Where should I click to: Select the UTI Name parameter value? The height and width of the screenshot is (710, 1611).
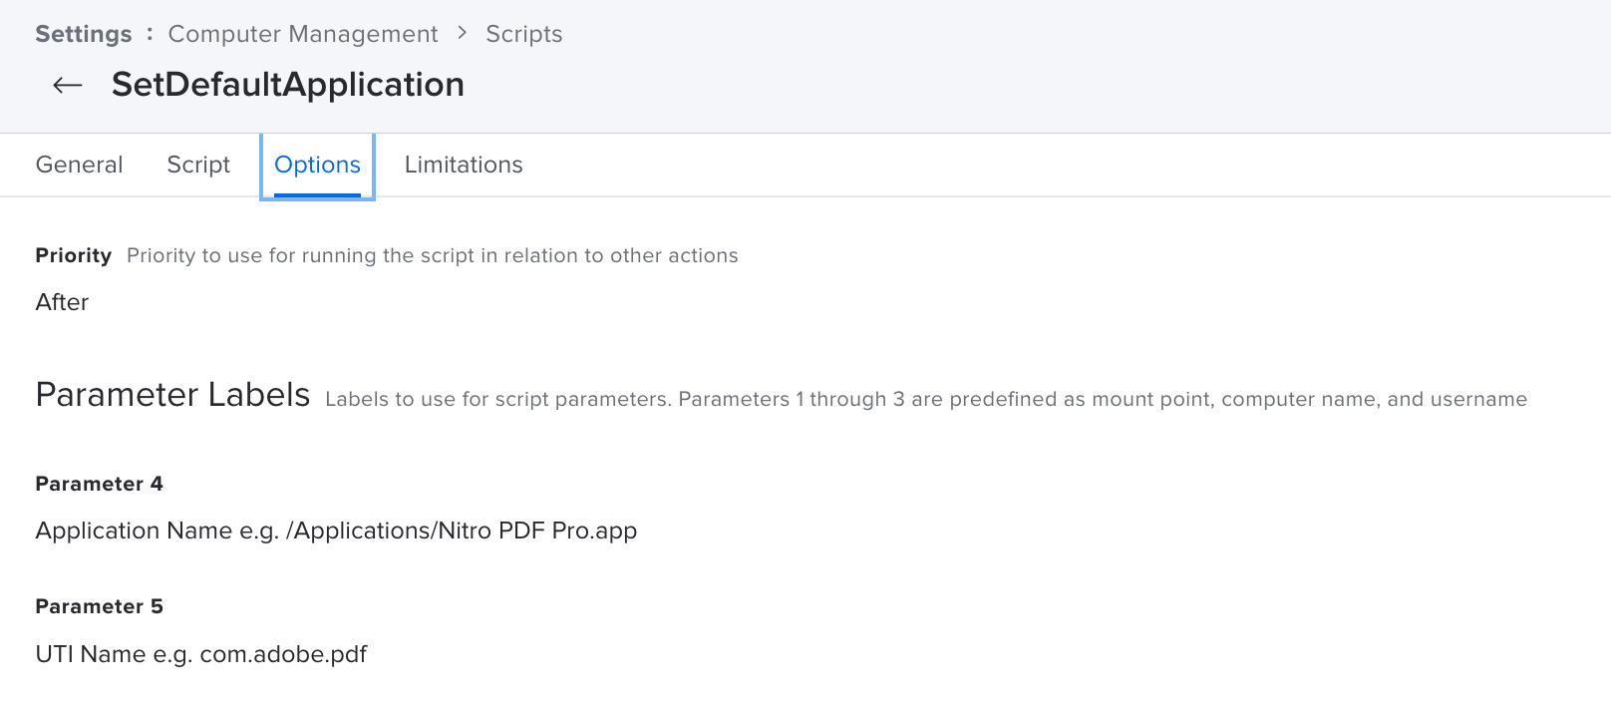[x=201, y=654]
